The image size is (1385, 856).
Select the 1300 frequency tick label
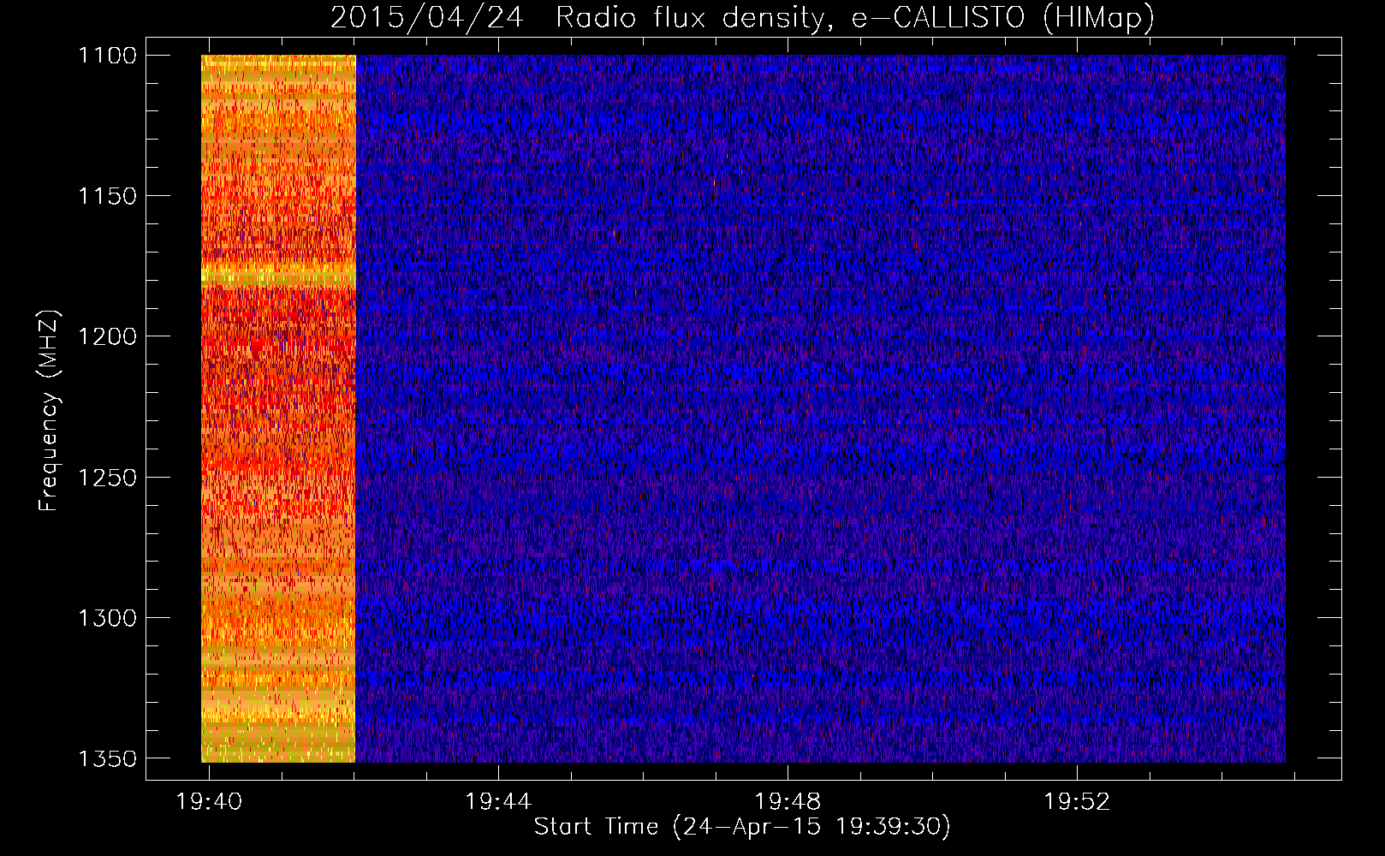tap(108, 617)
